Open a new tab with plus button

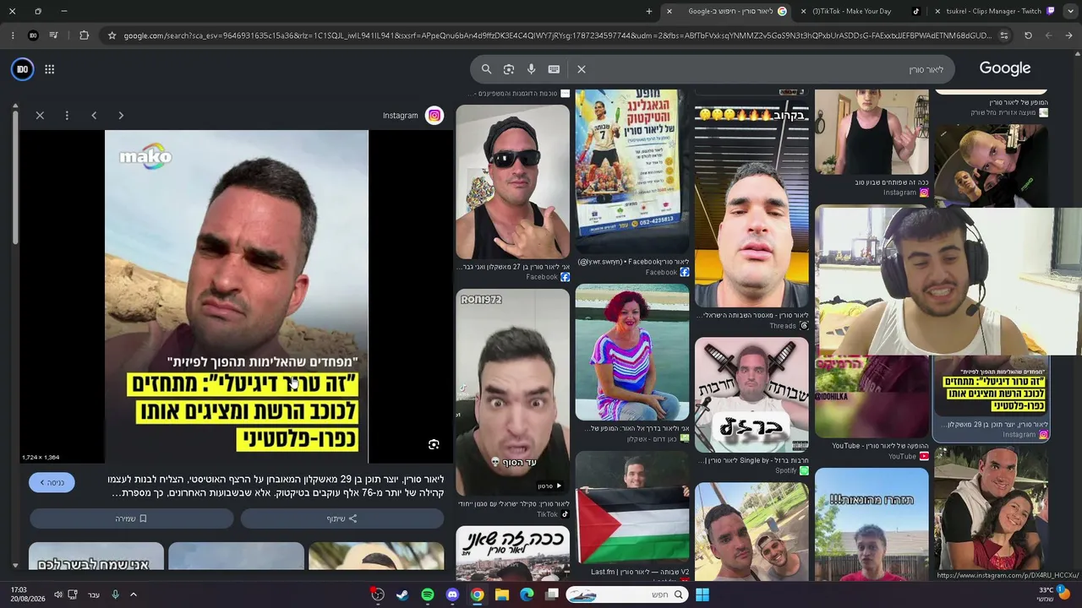pos(649,11)
